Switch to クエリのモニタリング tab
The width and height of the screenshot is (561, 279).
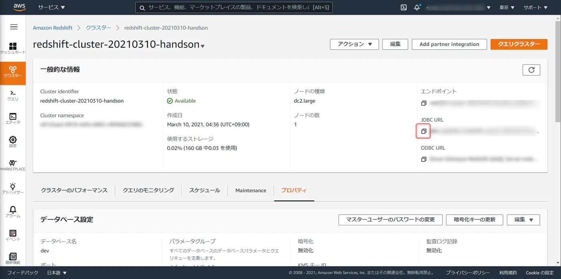coord(148,191)
